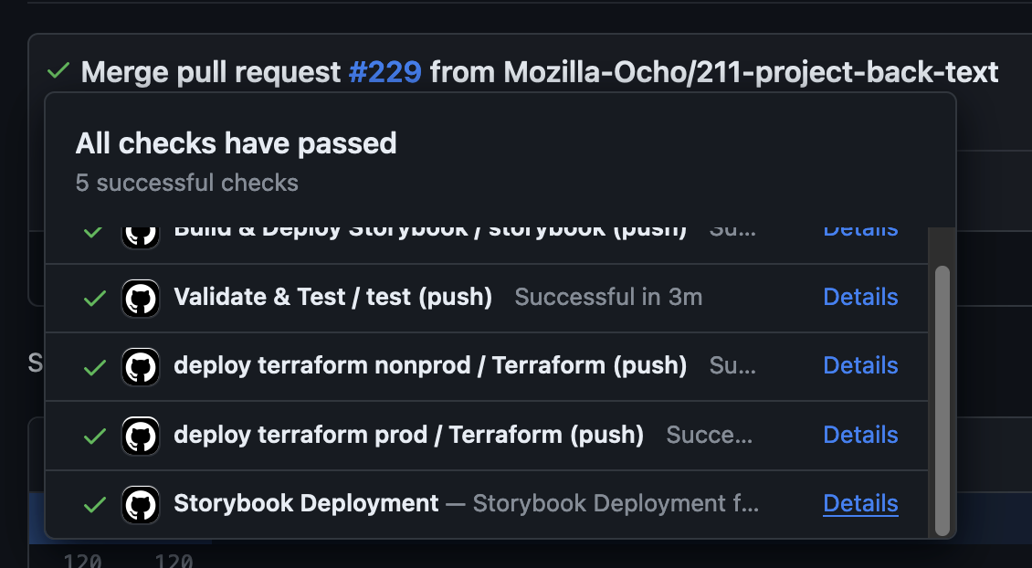Image resolution: width=1032 pixels, height=568 pixels.
Task: Click GitHub icon for terraform nonprod check
Action: click(x=141, y=366)
